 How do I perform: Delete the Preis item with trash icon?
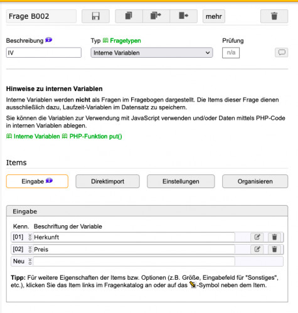[x=274, y=249]
